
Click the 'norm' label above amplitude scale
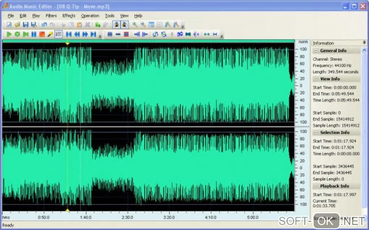pos(303,42)
